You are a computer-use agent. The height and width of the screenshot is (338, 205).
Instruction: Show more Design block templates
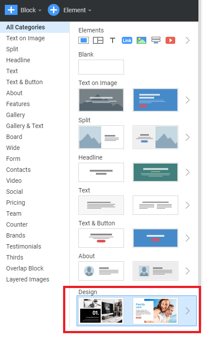click(187, 311)
